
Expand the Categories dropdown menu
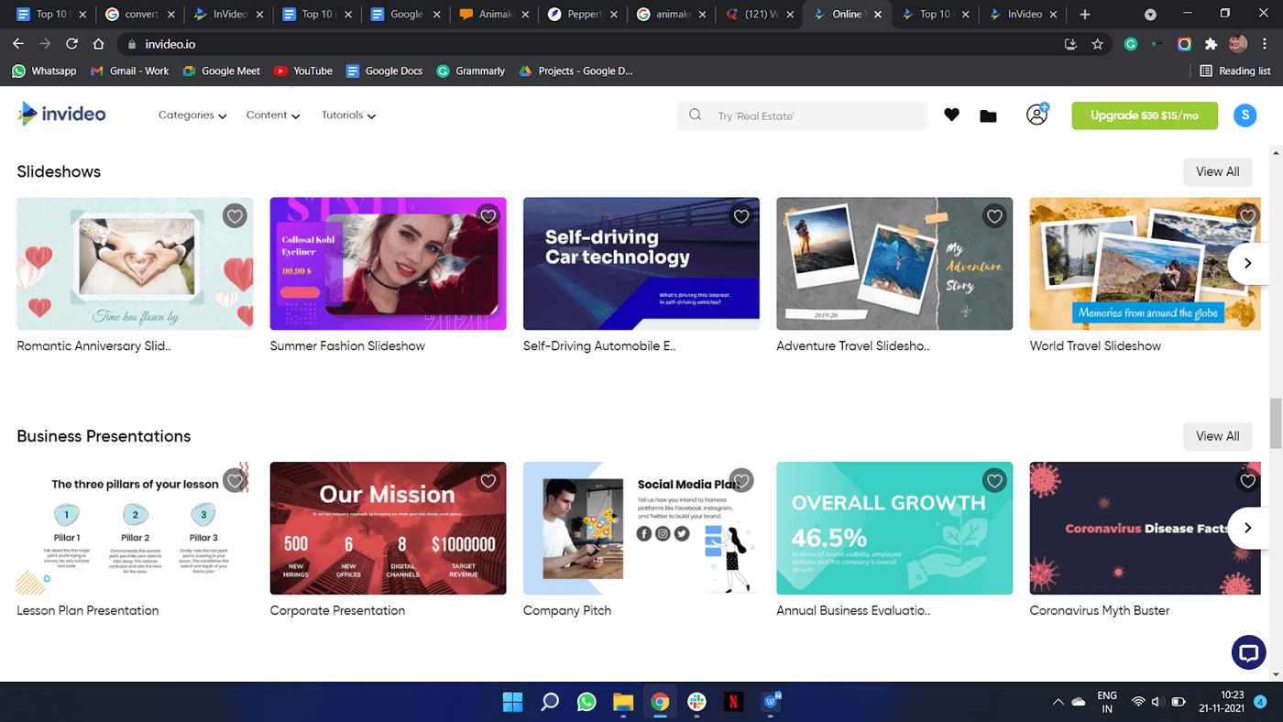pos(192,115)
